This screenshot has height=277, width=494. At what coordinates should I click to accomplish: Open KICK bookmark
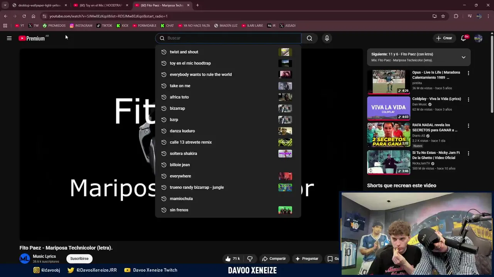click(122, 26)
